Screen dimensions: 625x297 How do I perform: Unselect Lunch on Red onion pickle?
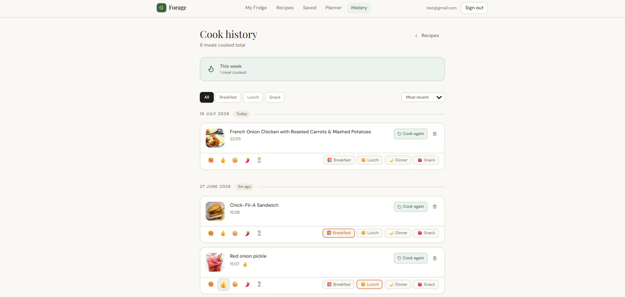click(x=370, y=284)
